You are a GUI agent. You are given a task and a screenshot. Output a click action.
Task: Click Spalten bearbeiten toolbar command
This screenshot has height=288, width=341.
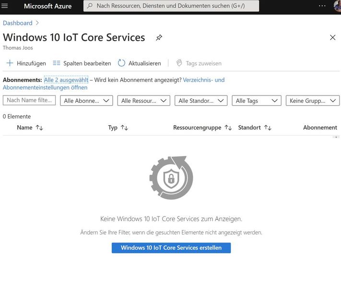click(x=82, y=63)
